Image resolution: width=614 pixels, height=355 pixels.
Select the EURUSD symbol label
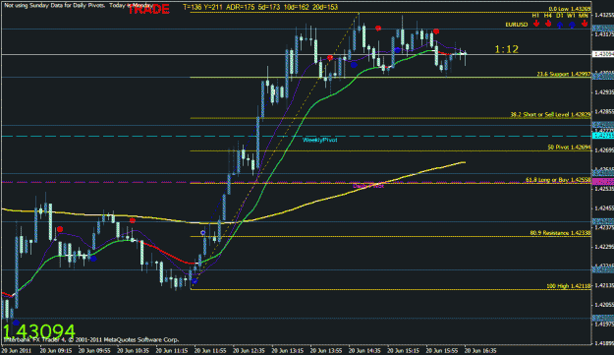click(x=517, y=25)
